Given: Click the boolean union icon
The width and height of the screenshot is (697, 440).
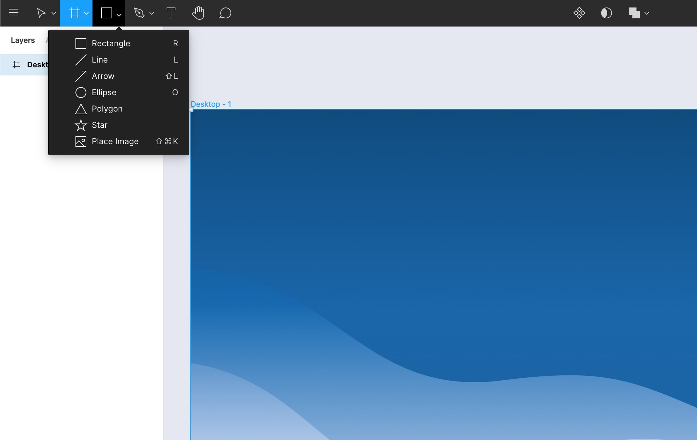Looking at the screenshot, I should pos(634,13).
